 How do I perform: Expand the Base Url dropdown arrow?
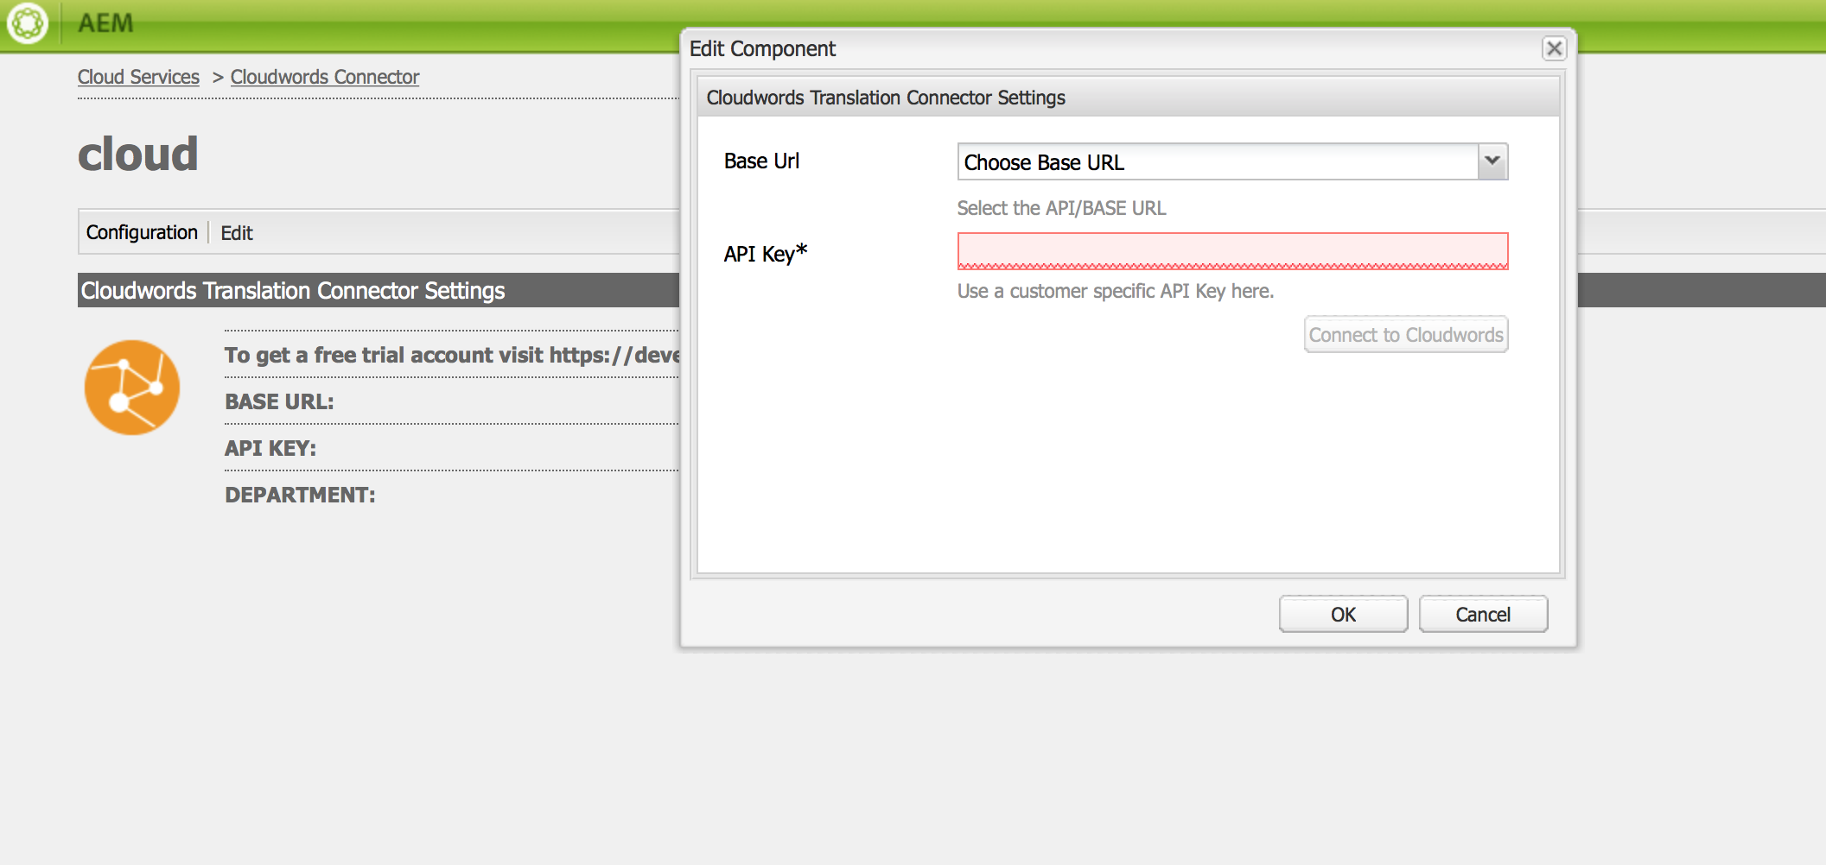pos(1492,161)
